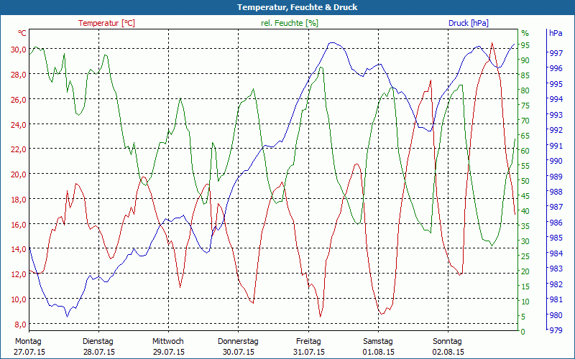Click '8,0' on the temperature axis
Screen dimensions: 575x359
[20, 325]
